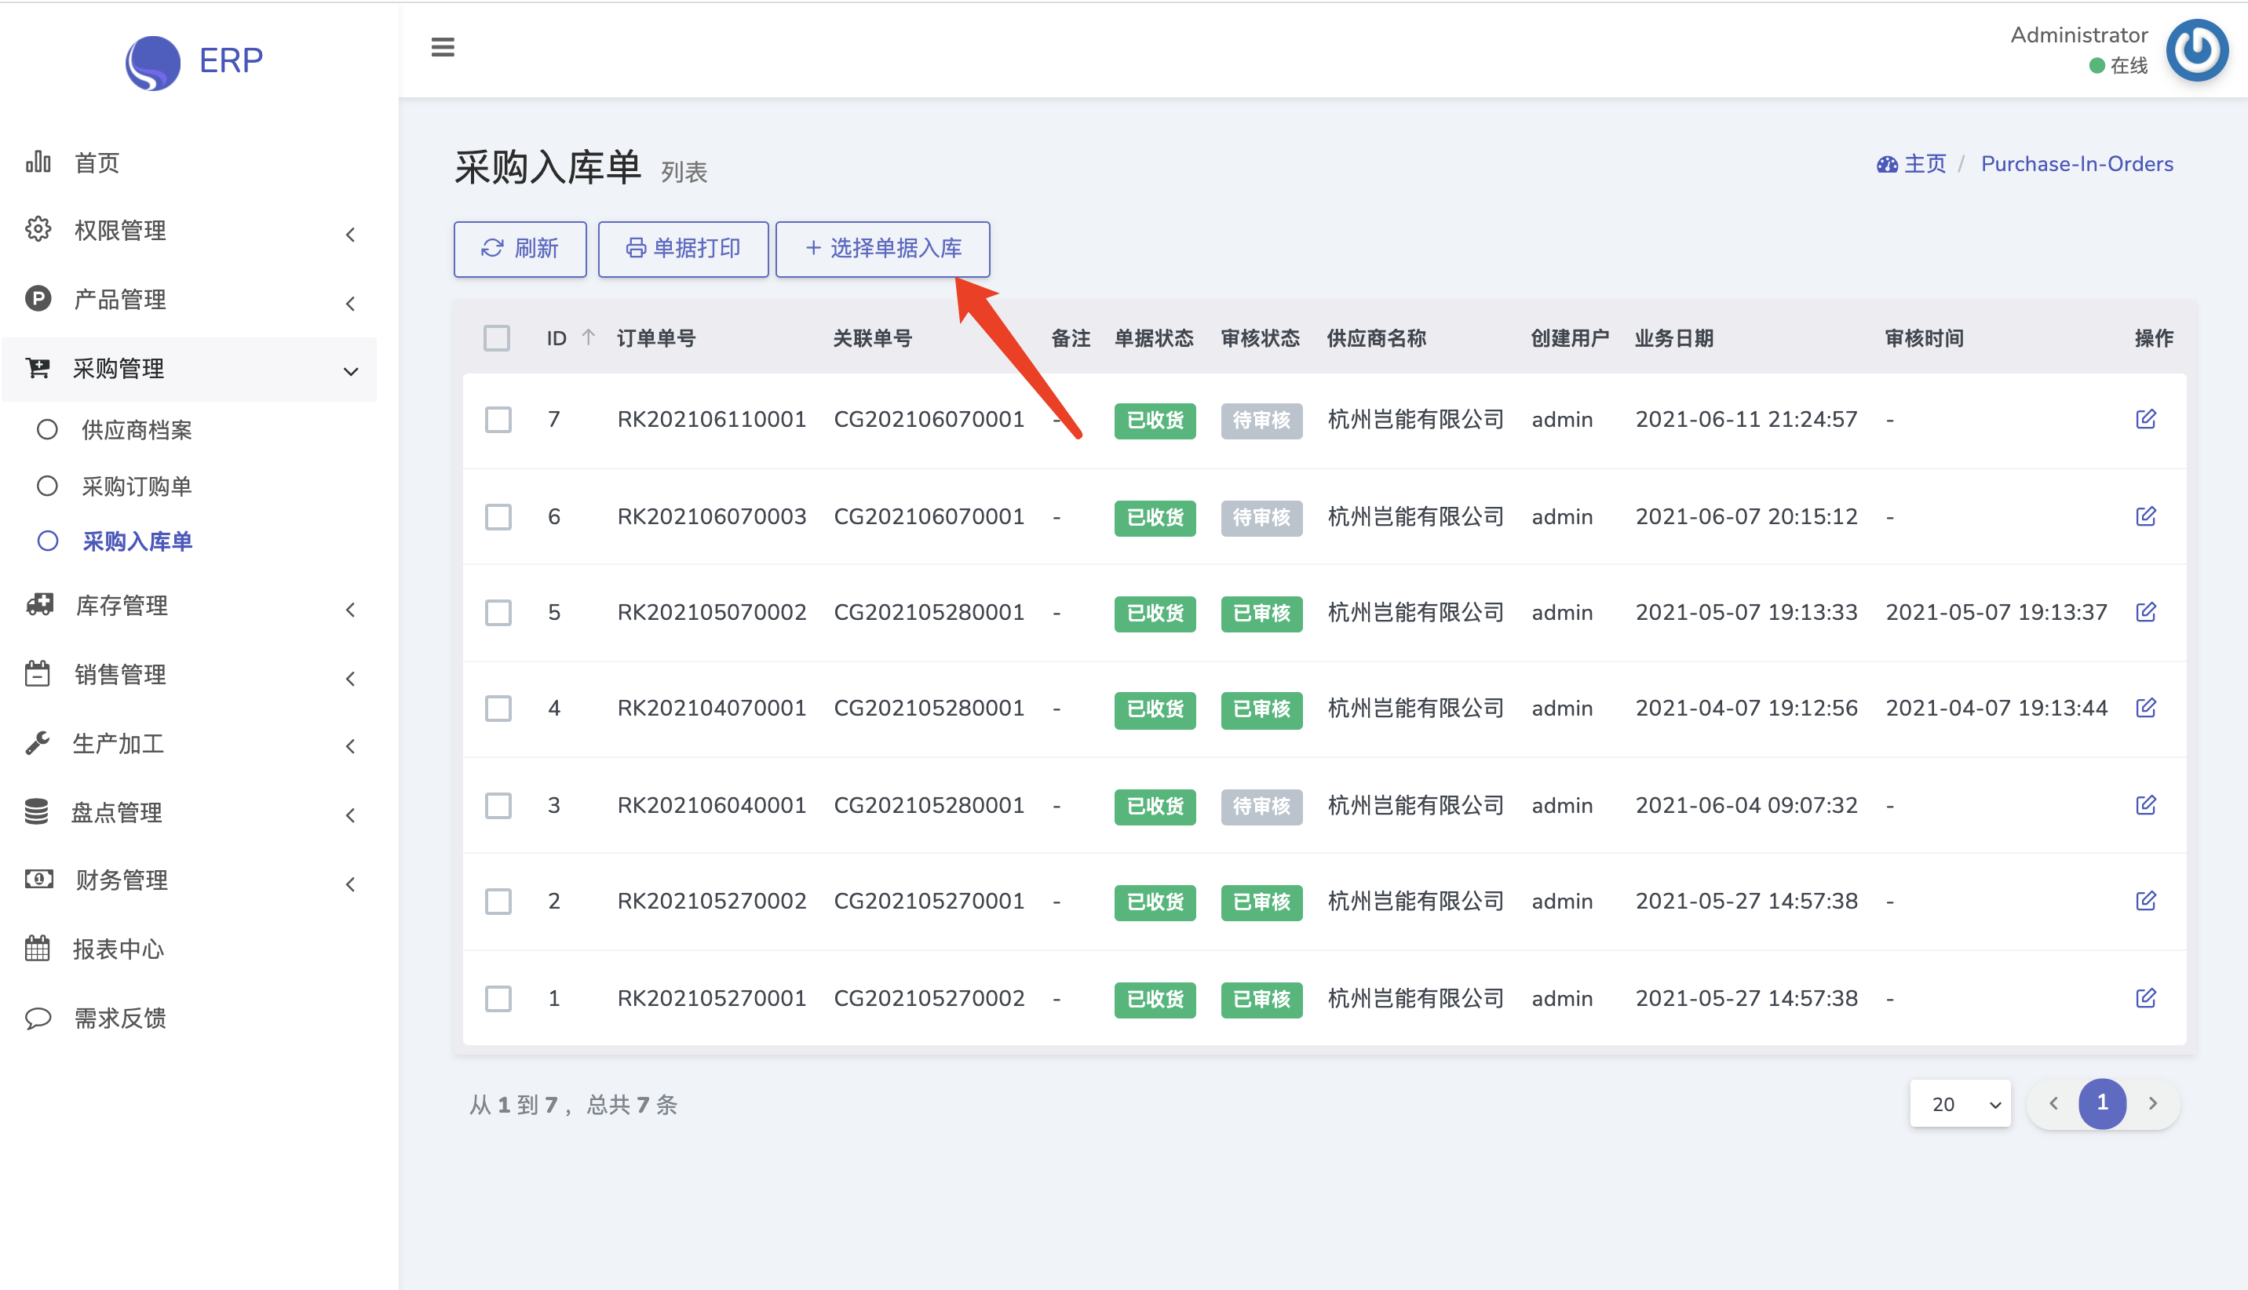Click the Administrator power avatar icon

(x=2195, y=50)
